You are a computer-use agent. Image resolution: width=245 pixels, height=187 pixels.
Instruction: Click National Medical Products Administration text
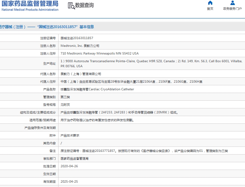coord(30,10)
